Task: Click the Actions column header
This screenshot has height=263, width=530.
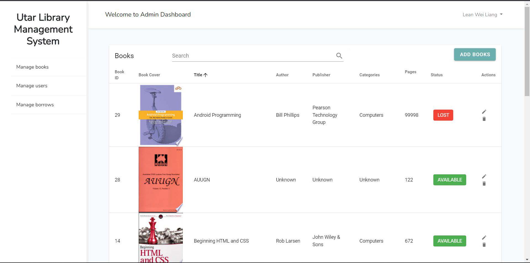Action: (488, 75)
